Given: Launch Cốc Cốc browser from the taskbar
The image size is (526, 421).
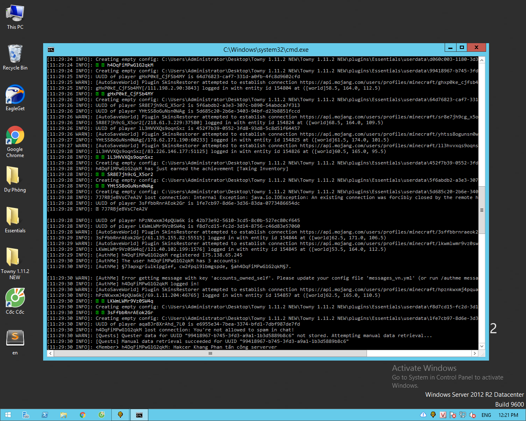Looking at the screenshot, I should pos(102,415).
